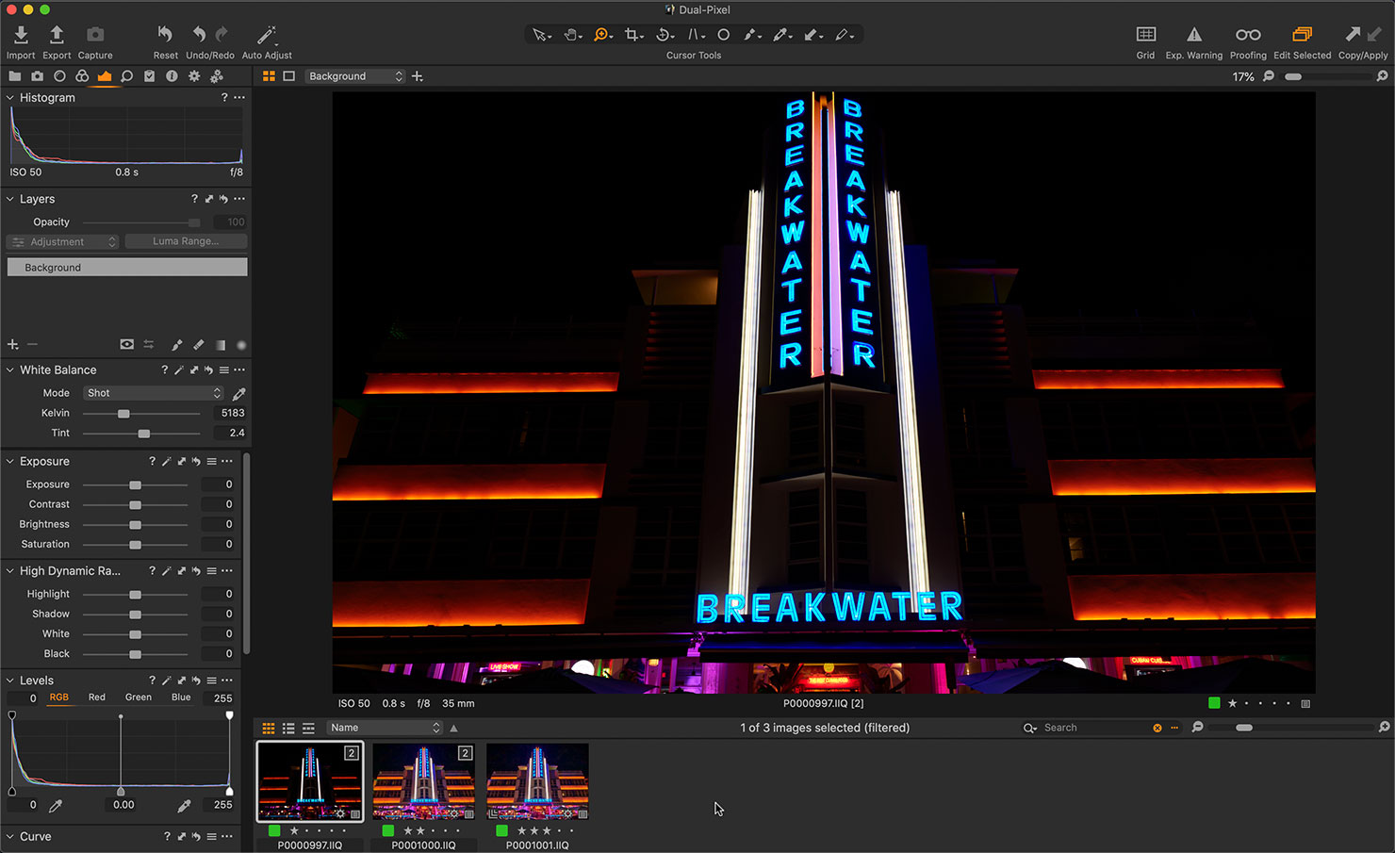This screenshot has height=853, width=1395.
Task: Click the Luma Range button
Action: click(x=186, y=241)
